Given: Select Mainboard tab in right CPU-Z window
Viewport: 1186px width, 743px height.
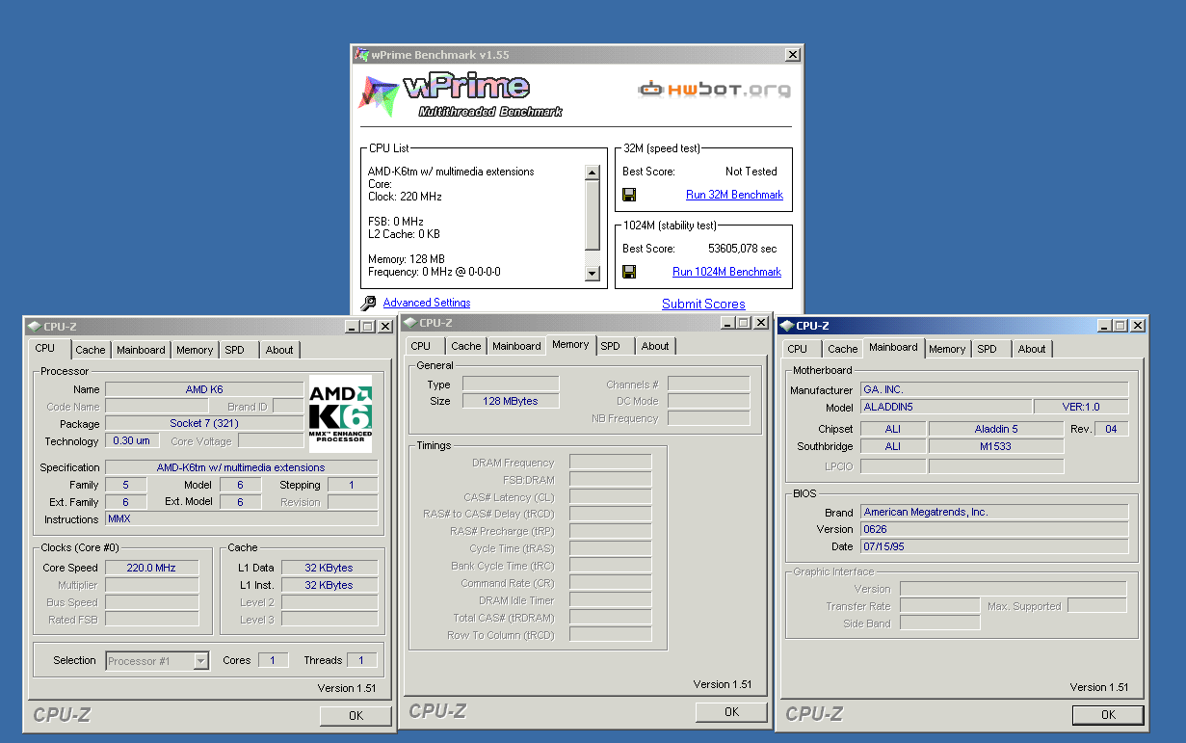Looking at the screenshot, I should point(893,347).
